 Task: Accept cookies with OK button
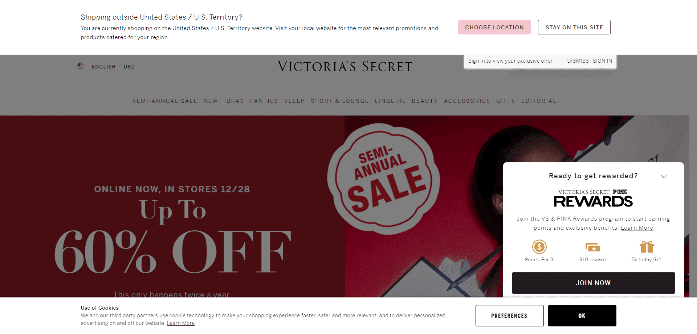click(x=582, y=316)
